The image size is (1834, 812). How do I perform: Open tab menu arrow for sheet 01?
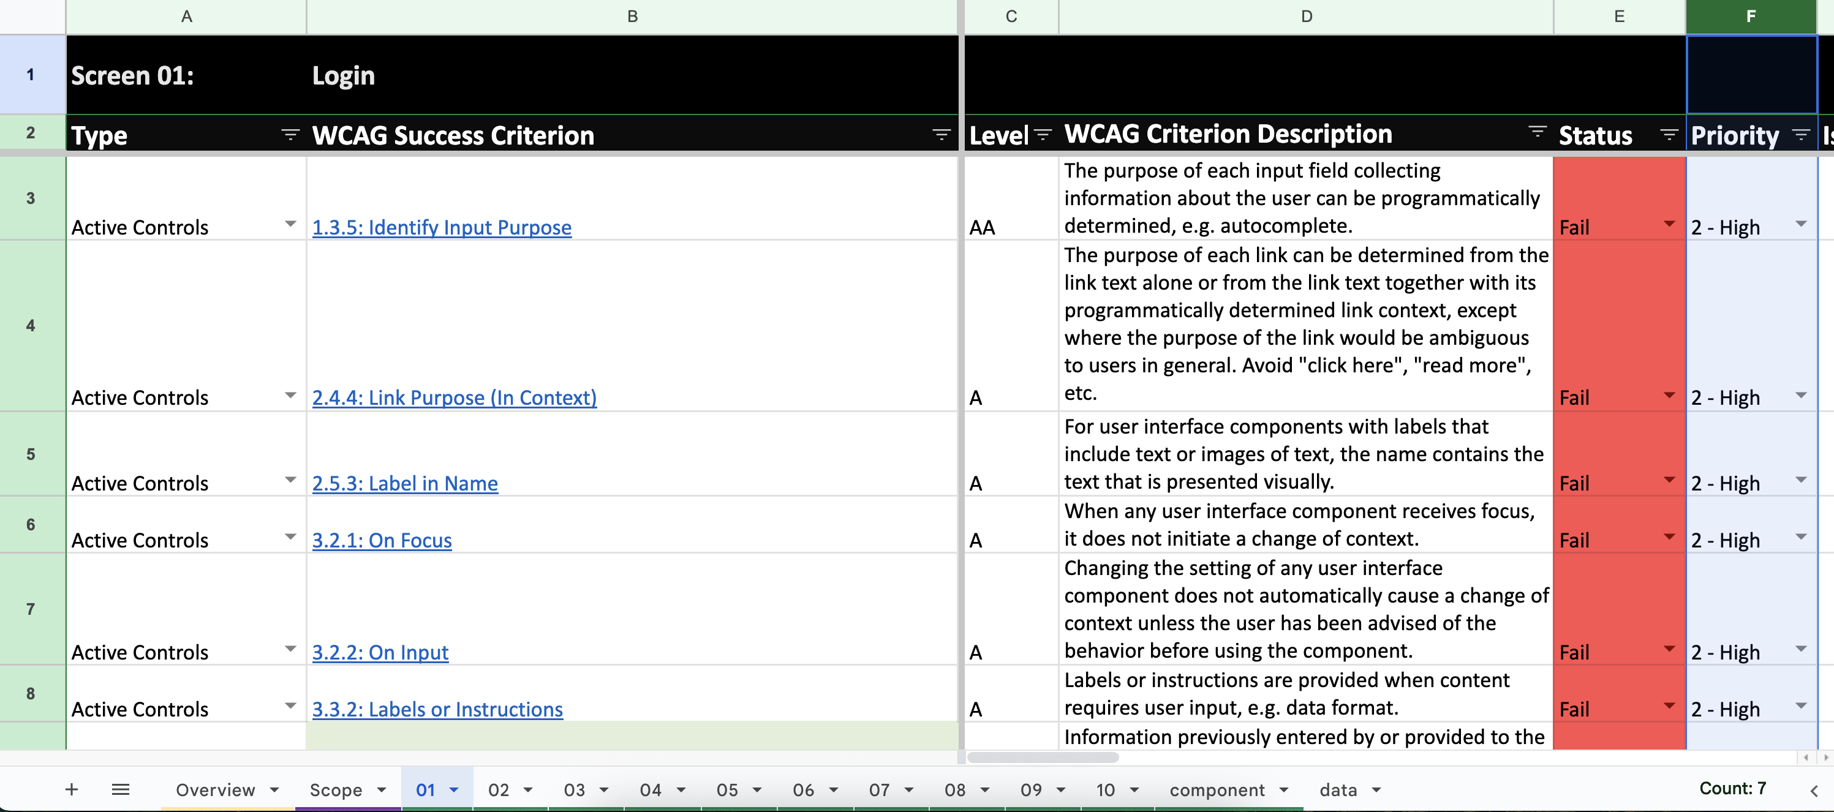pyautogui.click(x=453, y=790)
